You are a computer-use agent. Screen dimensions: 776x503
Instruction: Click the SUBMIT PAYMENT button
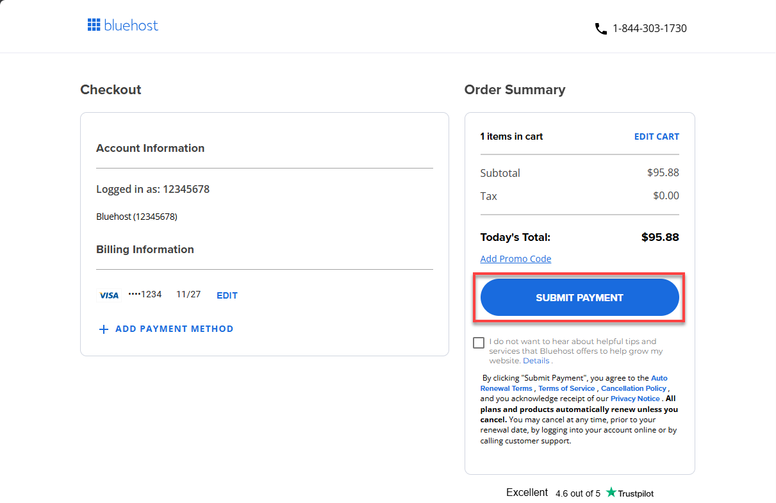coord(579,297)
